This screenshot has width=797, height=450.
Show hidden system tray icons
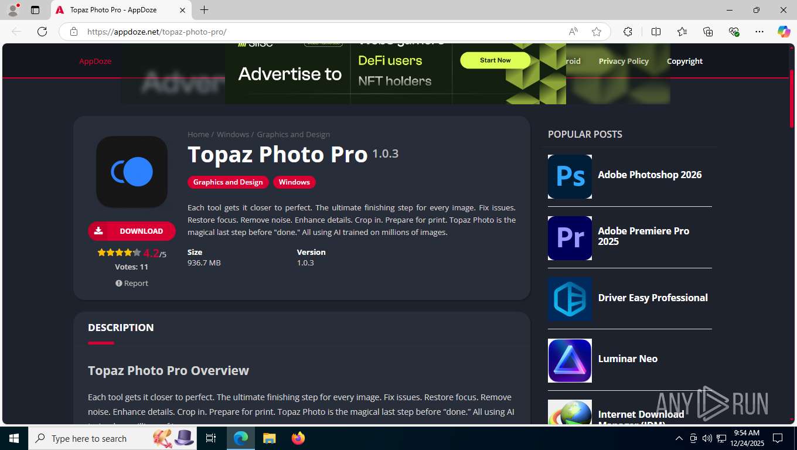[x=679, y=438]
